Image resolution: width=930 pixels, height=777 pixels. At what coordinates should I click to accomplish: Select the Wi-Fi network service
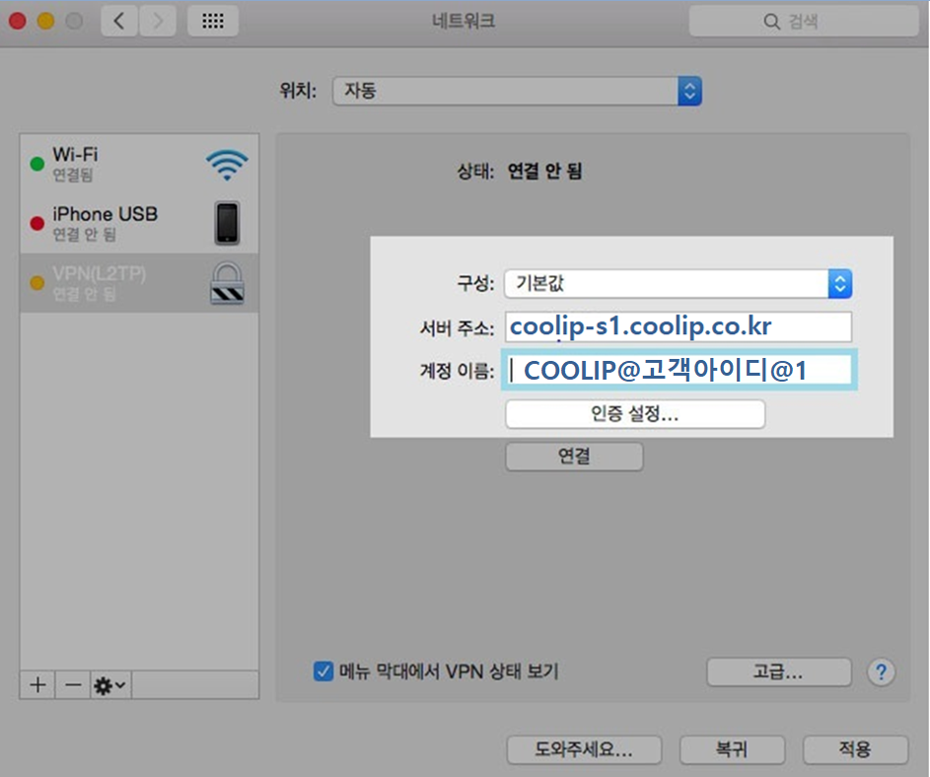coord(139,164)
